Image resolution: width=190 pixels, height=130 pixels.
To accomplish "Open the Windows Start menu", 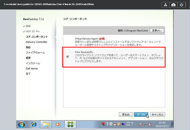I will 21,124.
